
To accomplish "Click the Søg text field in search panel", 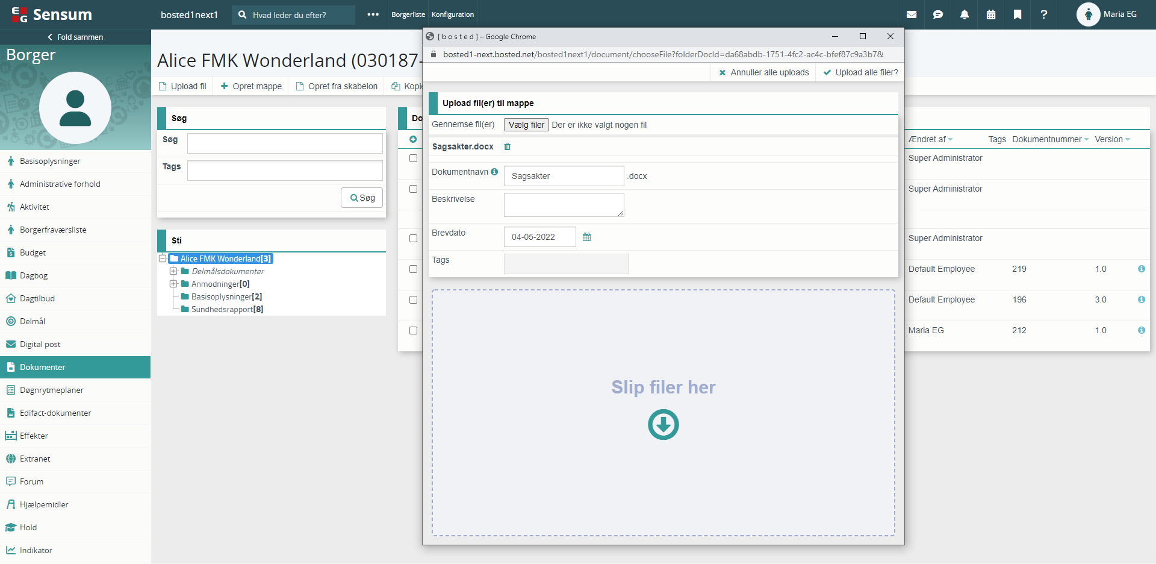I will 285,143.
